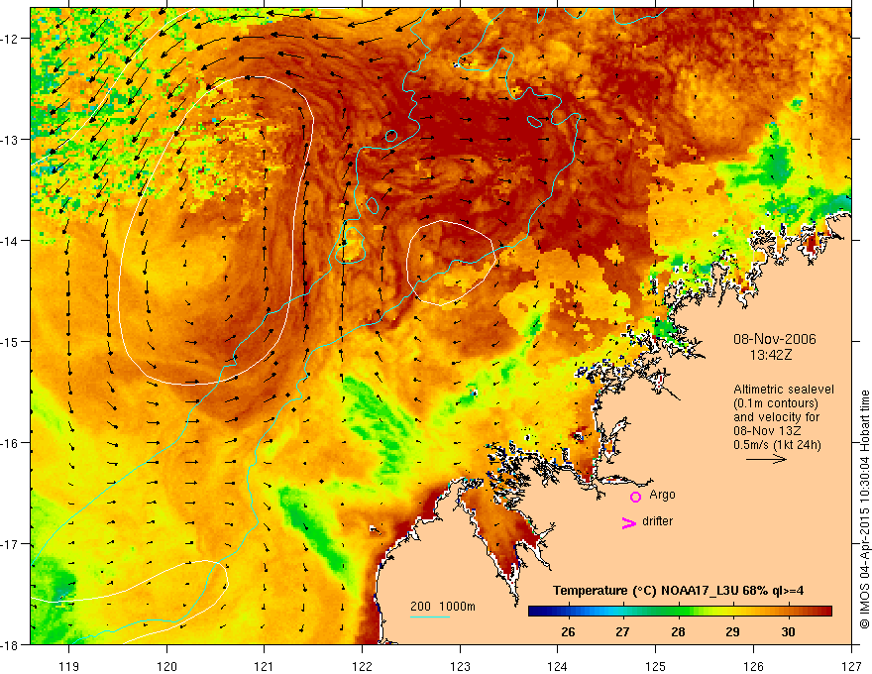Screen dimensions: 872x674
Task: Click the "and velocity for" caption line
Action: coord(776,417)
